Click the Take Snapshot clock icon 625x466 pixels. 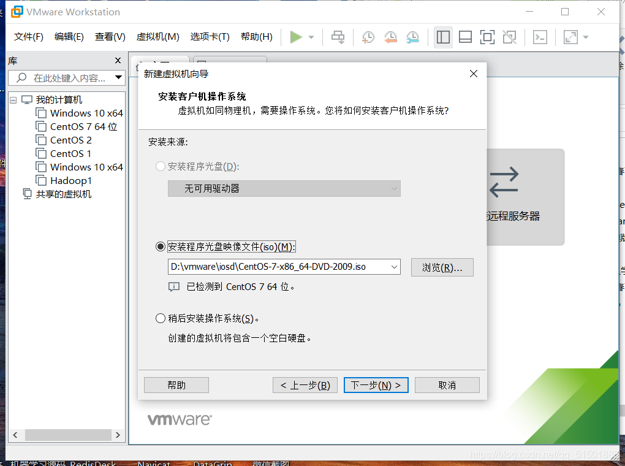368,37
